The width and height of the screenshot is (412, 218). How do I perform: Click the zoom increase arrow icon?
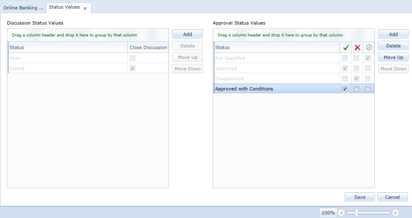[396, 212]
